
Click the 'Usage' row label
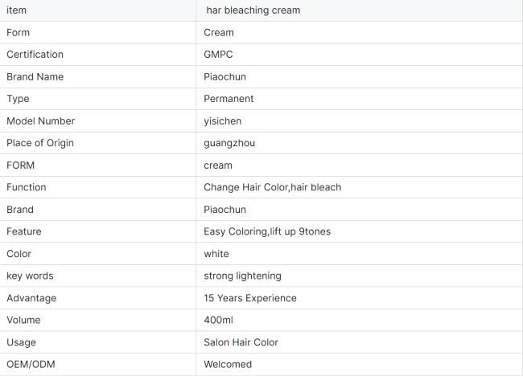(x=22, y=342)
